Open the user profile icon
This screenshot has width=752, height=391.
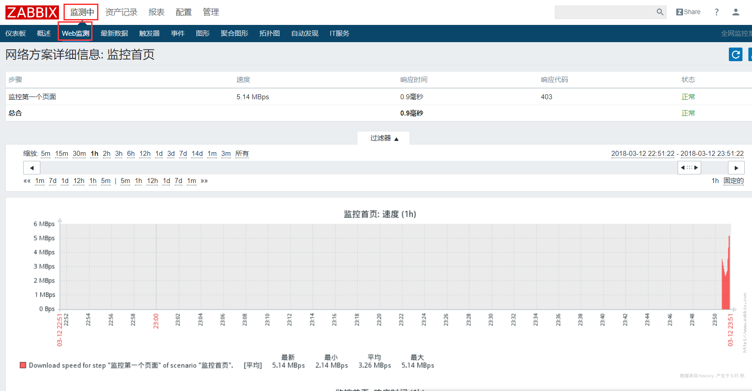(736, 12)
